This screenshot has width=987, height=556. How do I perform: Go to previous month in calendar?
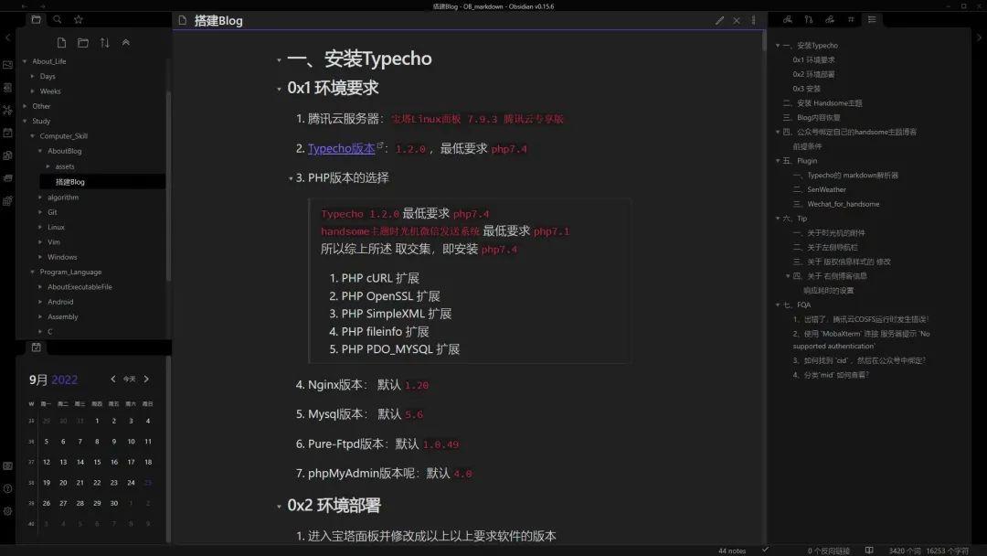113,380
